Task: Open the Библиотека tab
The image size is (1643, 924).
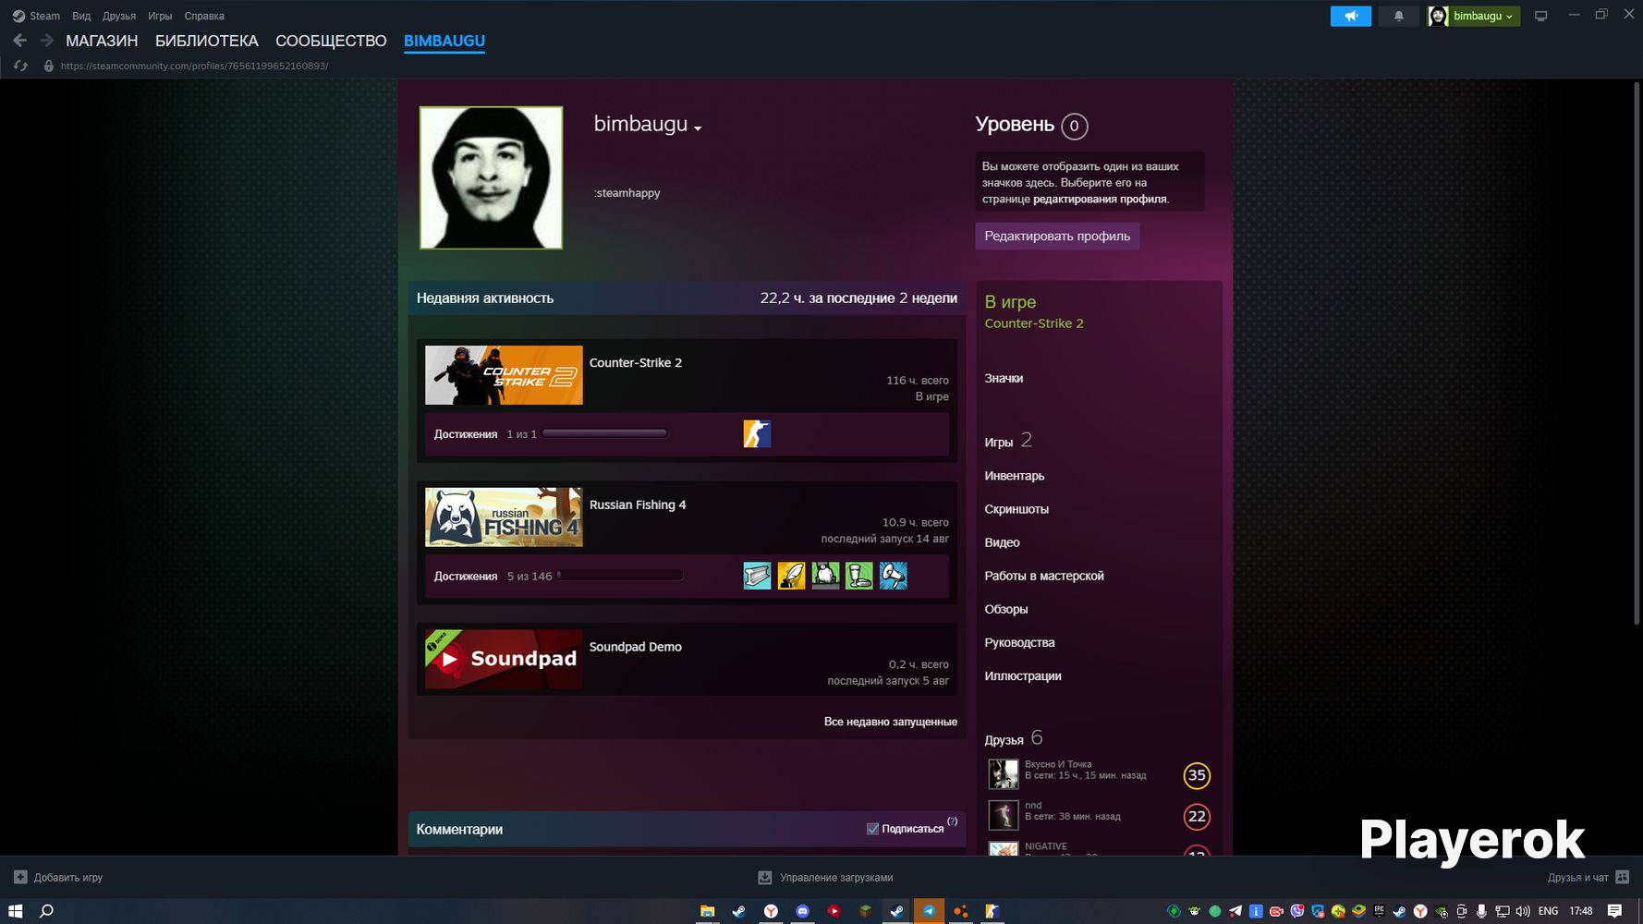Action: click(x=206, y=41)
